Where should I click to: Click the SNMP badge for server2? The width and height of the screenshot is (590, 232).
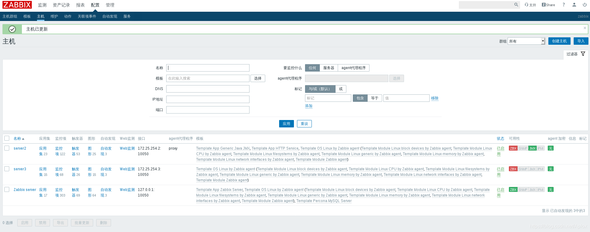523,148
